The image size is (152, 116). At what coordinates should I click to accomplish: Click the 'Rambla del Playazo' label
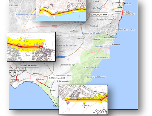tap(96, 77)
